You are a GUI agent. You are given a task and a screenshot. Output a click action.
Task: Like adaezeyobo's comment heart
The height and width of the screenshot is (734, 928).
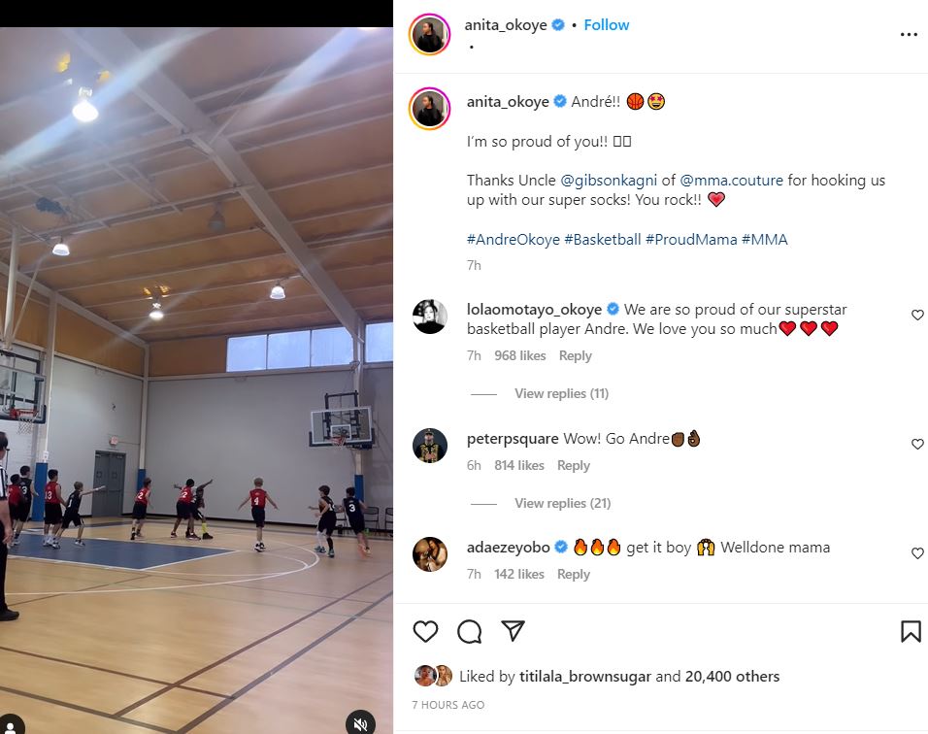[917, 552]
